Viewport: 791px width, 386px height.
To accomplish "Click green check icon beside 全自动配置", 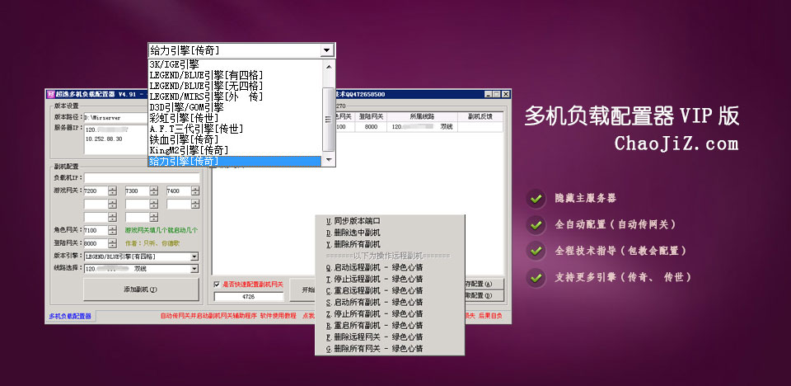I will coord(536,225).
